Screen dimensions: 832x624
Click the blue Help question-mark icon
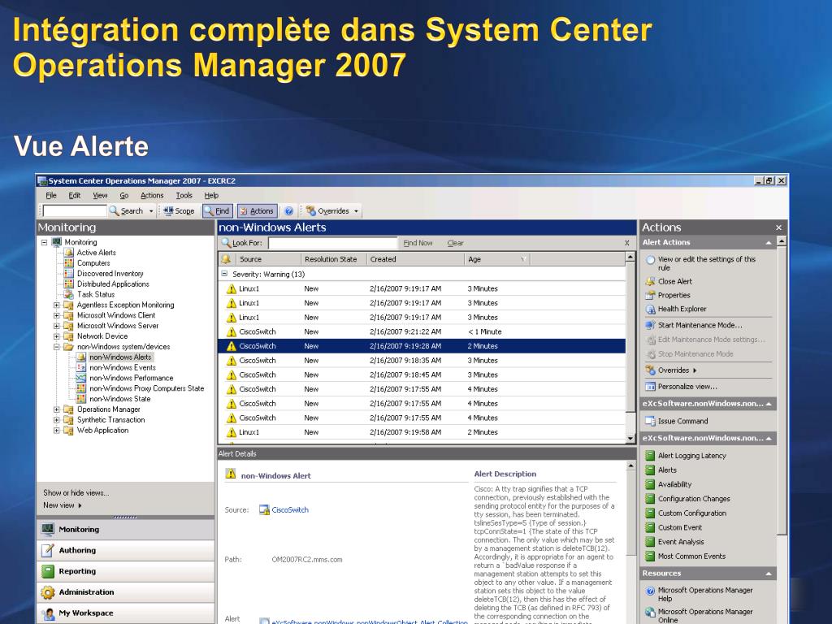[x=288, y=210]
